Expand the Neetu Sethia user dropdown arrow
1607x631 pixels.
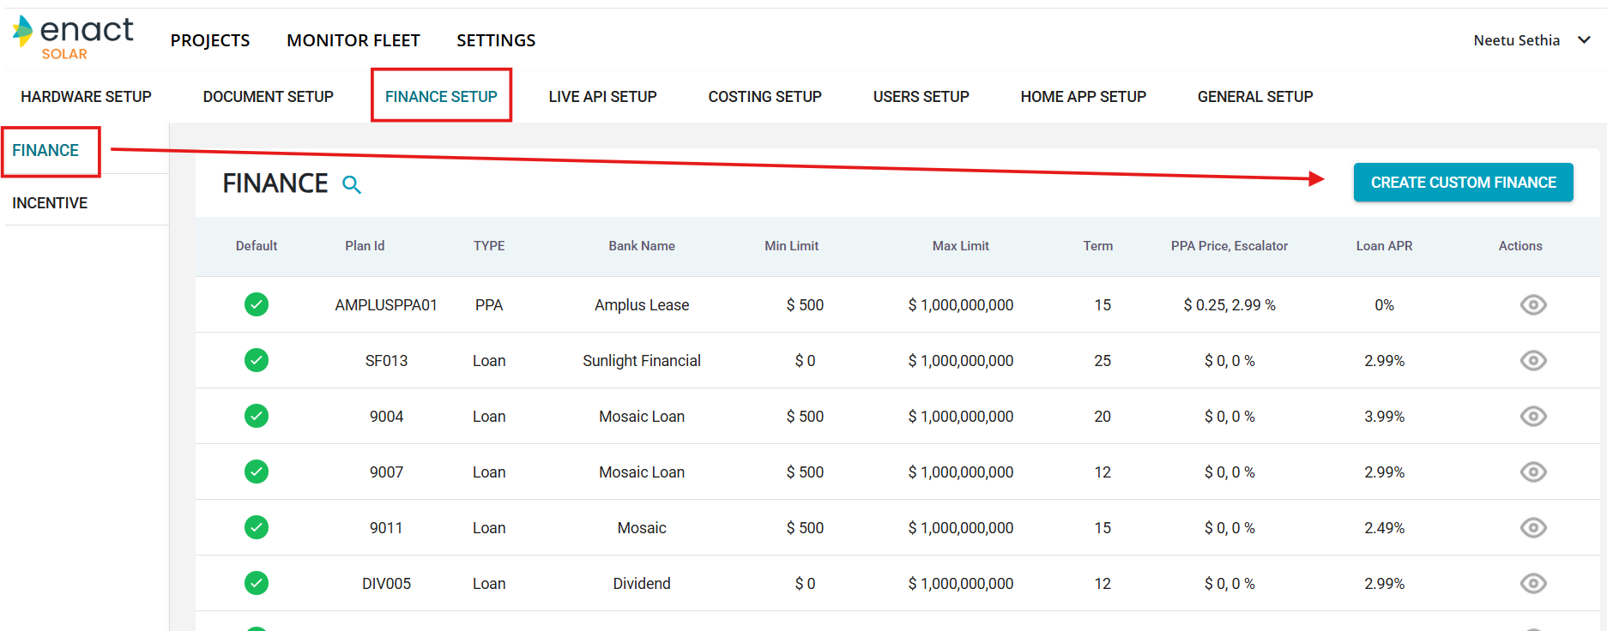pyautogui.click(x=1584, y=40)
